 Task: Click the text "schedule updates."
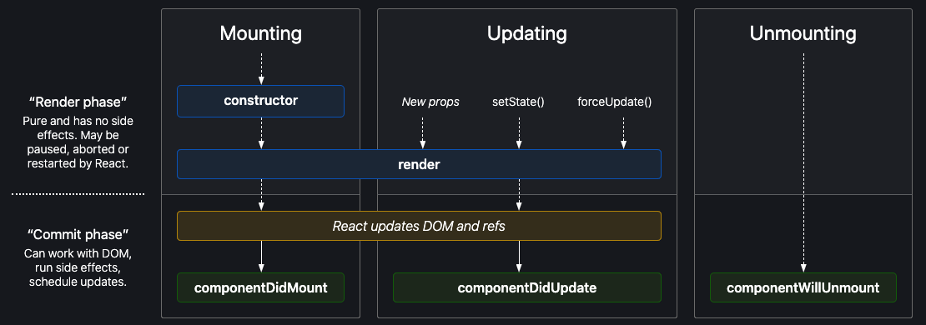tap(78, 282)
